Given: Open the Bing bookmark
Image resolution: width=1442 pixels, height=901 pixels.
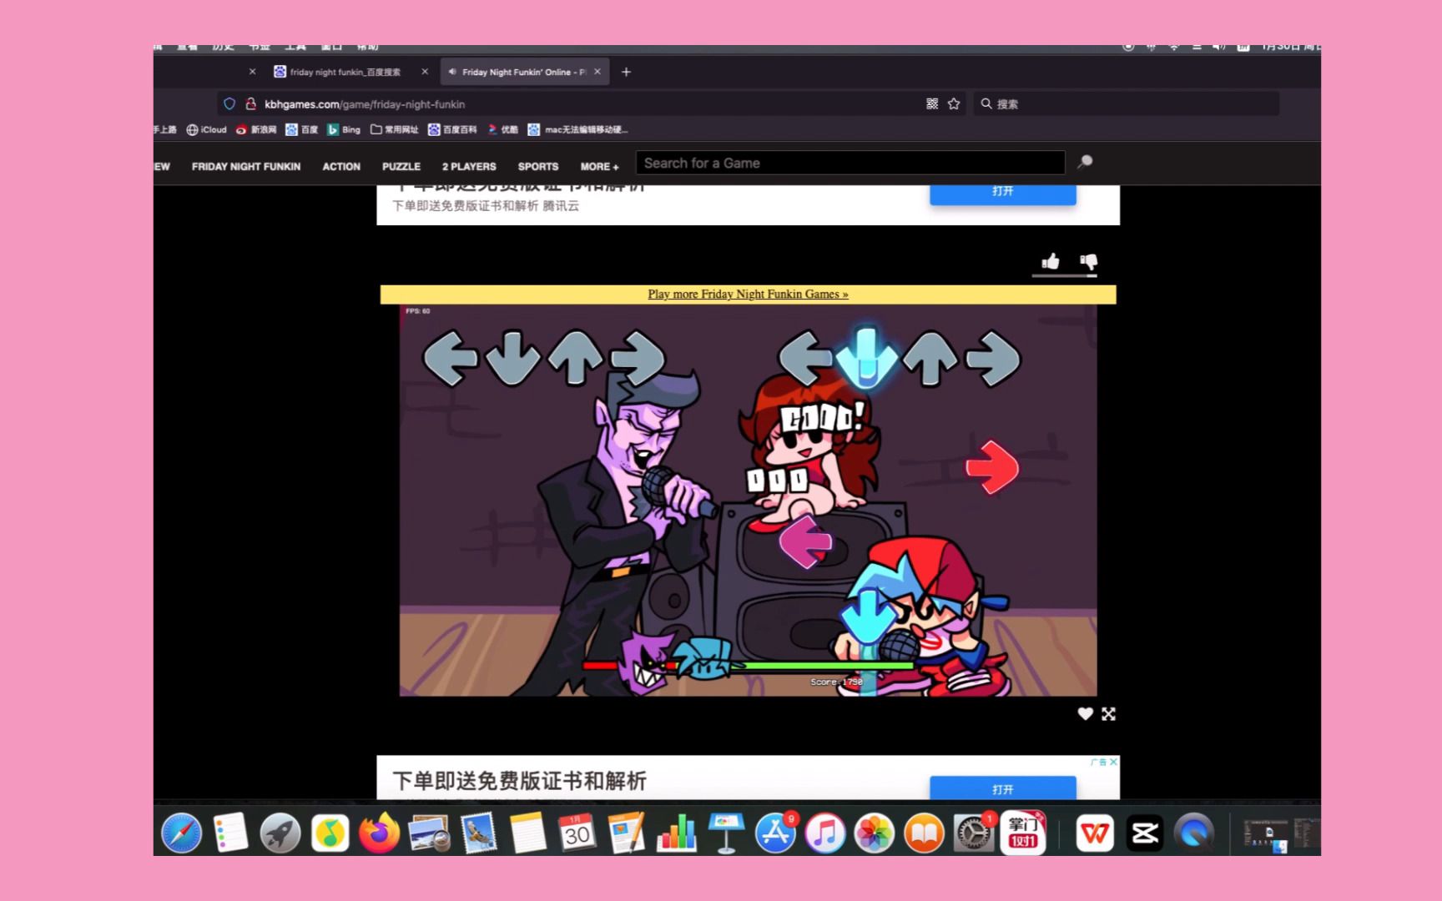Looking at the screenshot, I should click(x=344, y=129).
